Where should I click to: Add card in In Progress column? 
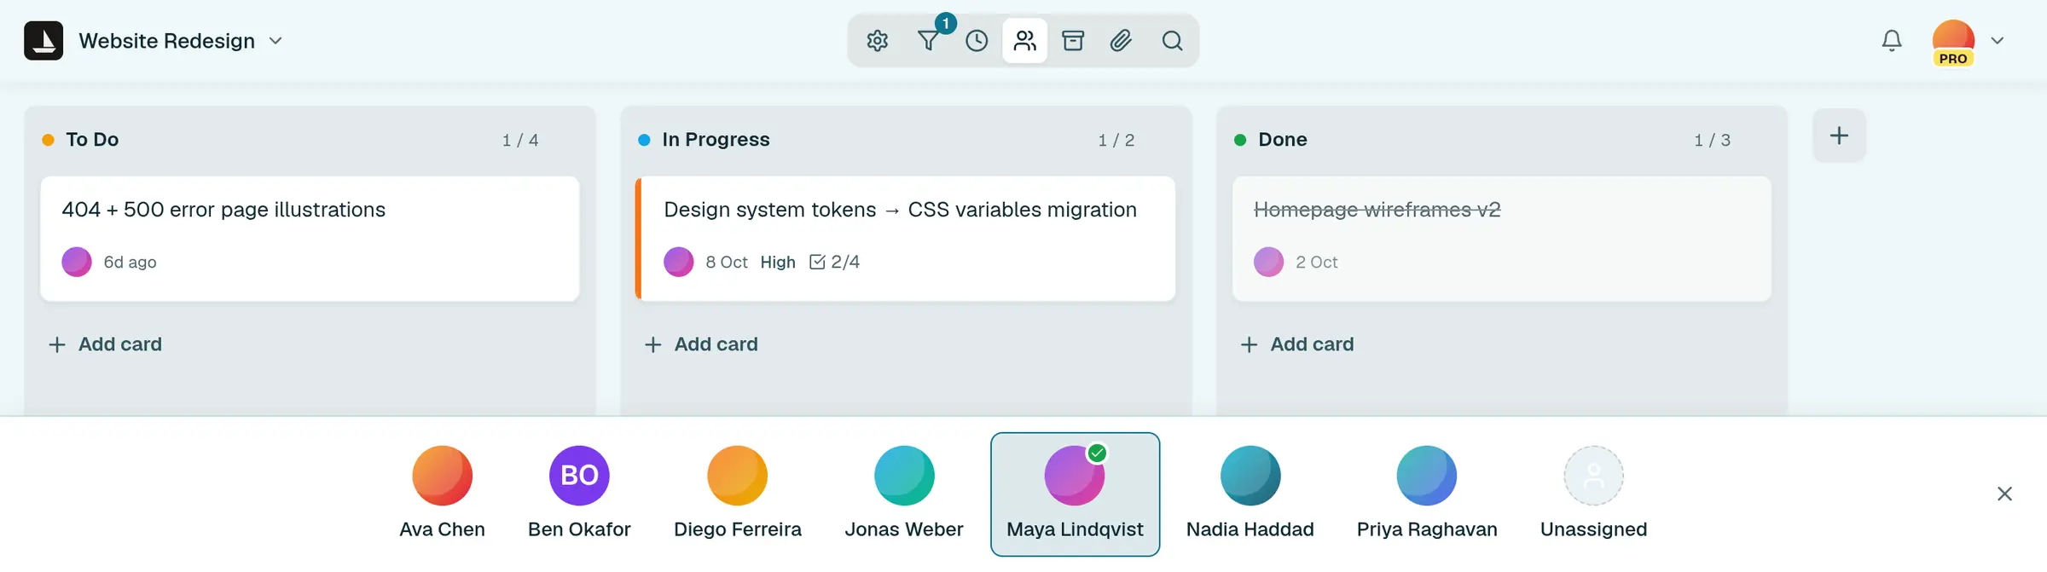[x=701, y=344]
